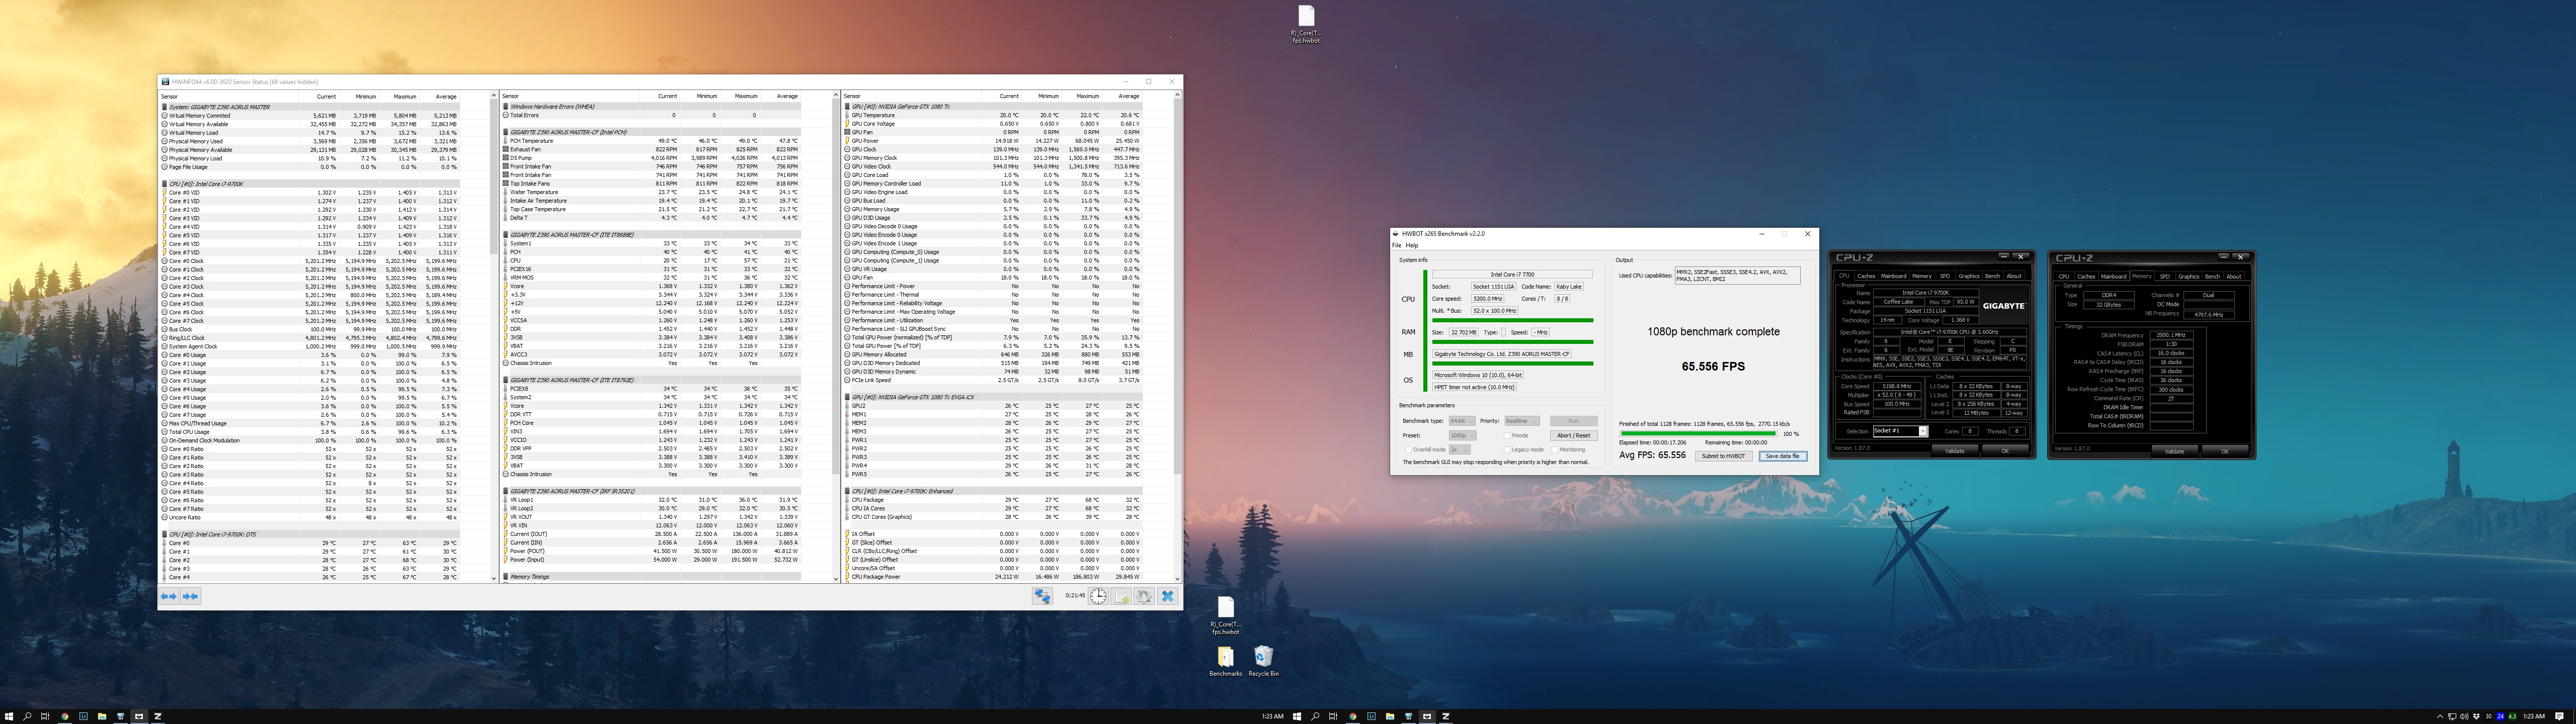The height and width of the screenshot is (724, 2576).
Task: Click the expand-columns arrows icon in HWiNFO
Action: (168, 596)
